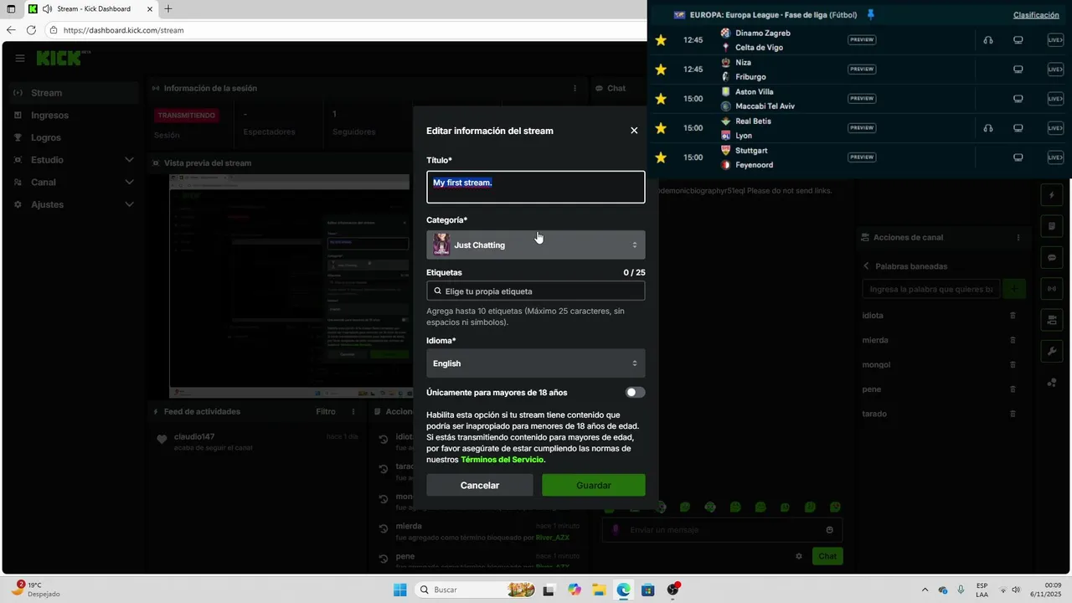The width and height of the screenshot is (1072, 603).
Task: Open a new browser tab
Action: tap(168, 9)
